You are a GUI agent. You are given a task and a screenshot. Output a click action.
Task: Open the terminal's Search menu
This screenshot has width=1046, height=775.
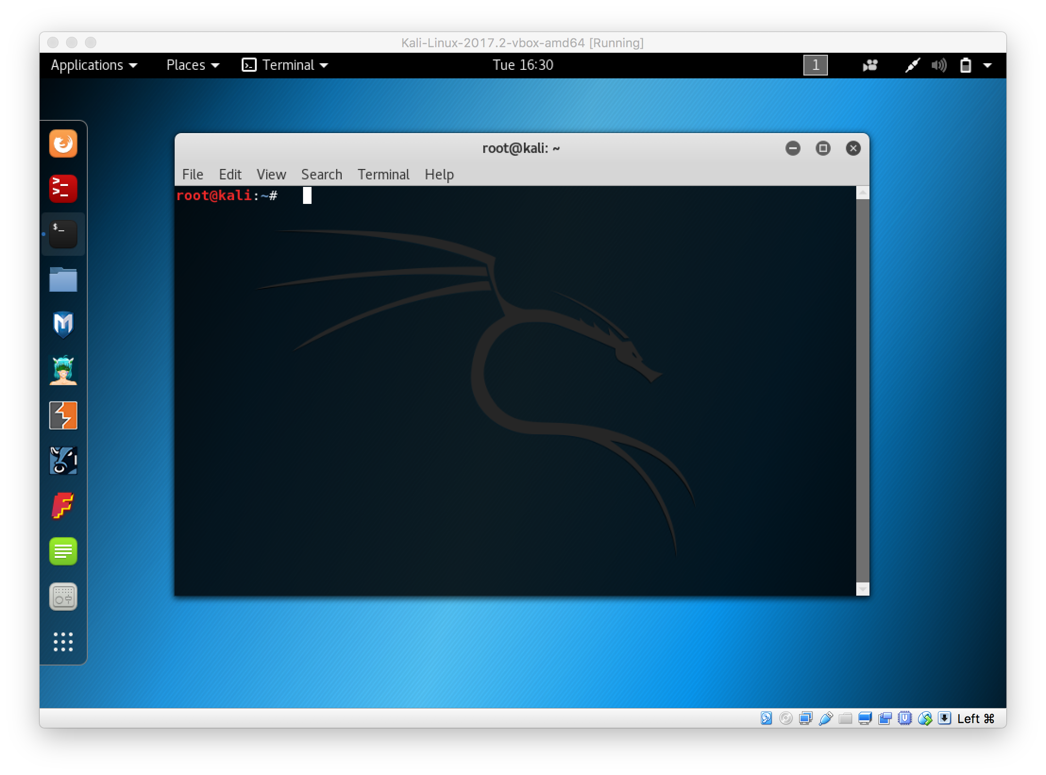321,175
